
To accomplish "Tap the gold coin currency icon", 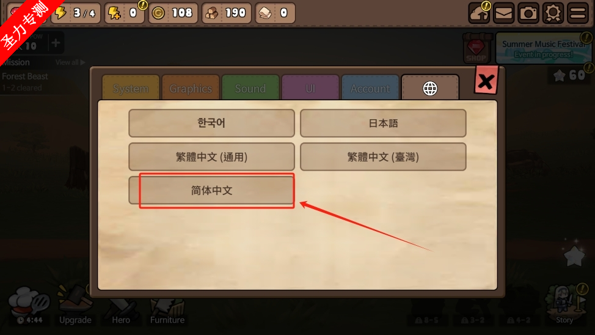I will pos(158,13).
